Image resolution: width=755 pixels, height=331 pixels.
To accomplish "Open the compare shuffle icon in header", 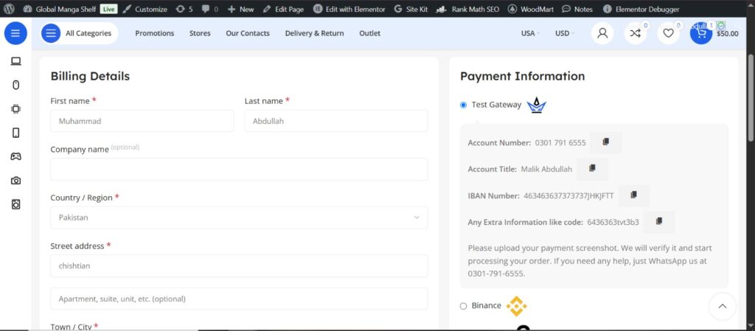I will tap(635, 33).
